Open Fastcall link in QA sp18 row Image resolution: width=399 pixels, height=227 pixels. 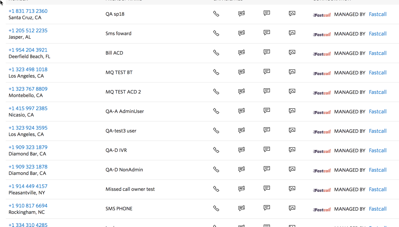378,14
